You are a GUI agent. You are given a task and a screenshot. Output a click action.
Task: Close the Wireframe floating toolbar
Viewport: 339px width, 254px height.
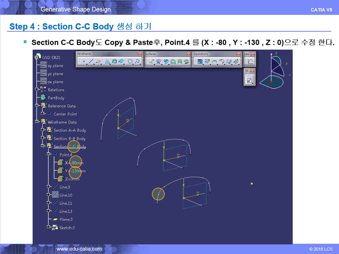click(140, 54)
